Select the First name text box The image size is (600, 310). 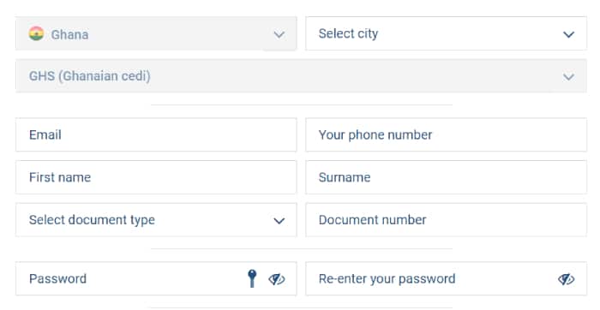click(x=156, y=177)
